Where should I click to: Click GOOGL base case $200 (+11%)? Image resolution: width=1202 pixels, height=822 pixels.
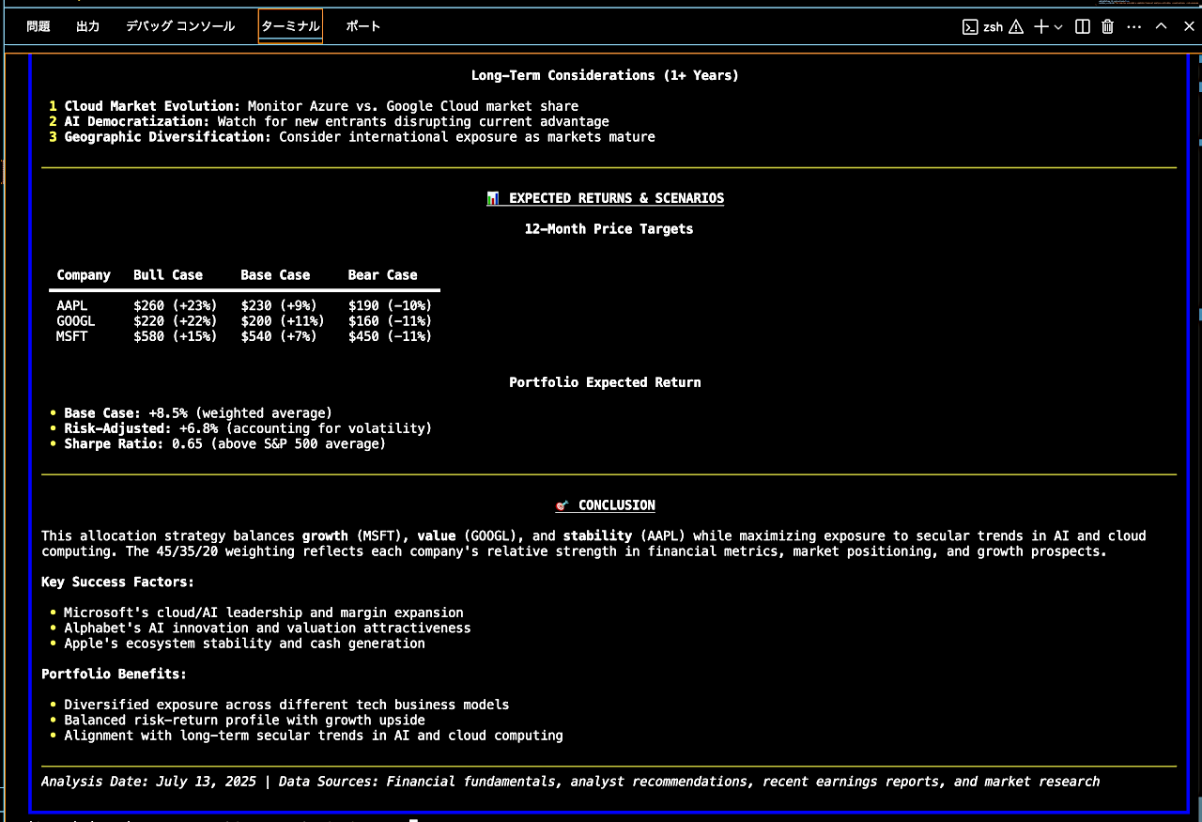click(x=283, y=321)
